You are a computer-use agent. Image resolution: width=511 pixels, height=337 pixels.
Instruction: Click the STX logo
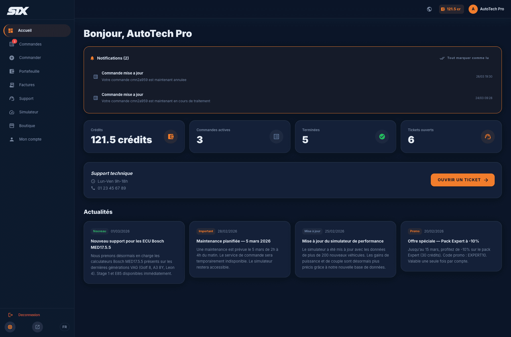[18, 11]
